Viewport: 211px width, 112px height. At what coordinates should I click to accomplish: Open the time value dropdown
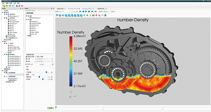[66, 11]
